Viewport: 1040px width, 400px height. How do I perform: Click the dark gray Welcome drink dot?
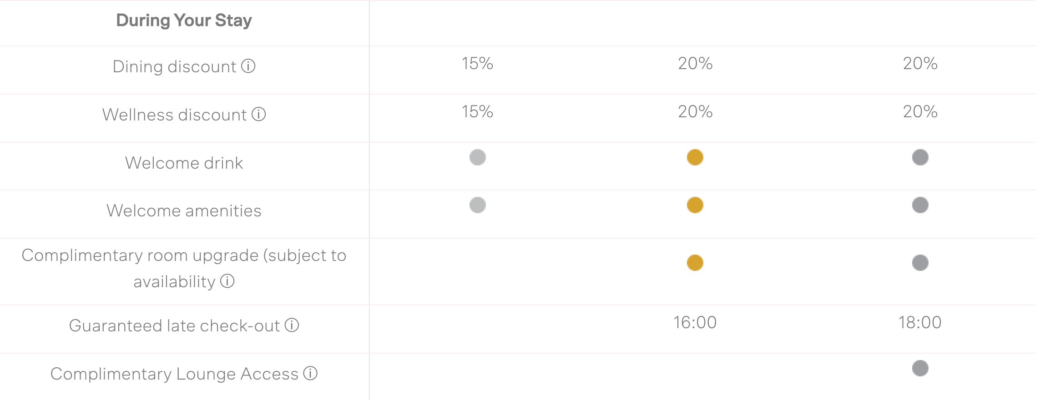pyautogui.click(x=920, y=158)
